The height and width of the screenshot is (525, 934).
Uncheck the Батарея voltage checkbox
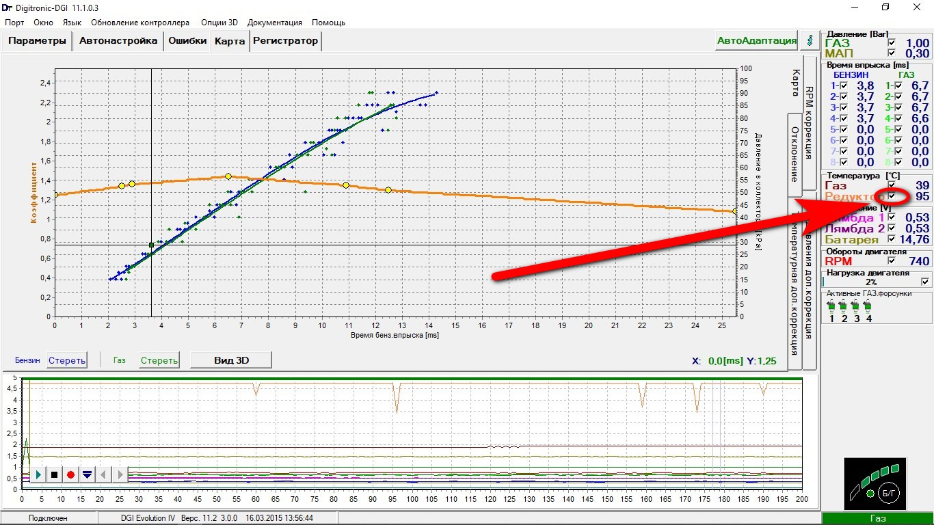[891, 239]
